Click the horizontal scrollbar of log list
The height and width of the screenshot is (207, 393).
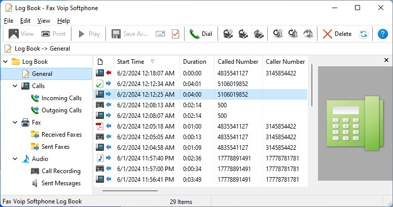click(129, 191)
